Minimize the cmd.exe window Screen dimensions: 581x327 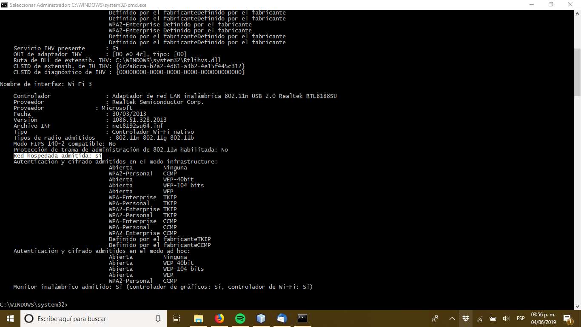pyautogui.click(x=531, y=5)
